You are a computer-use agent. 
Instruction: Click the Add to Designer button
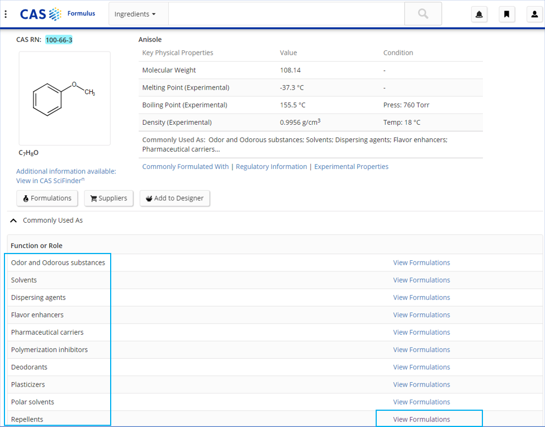[175, 198]
